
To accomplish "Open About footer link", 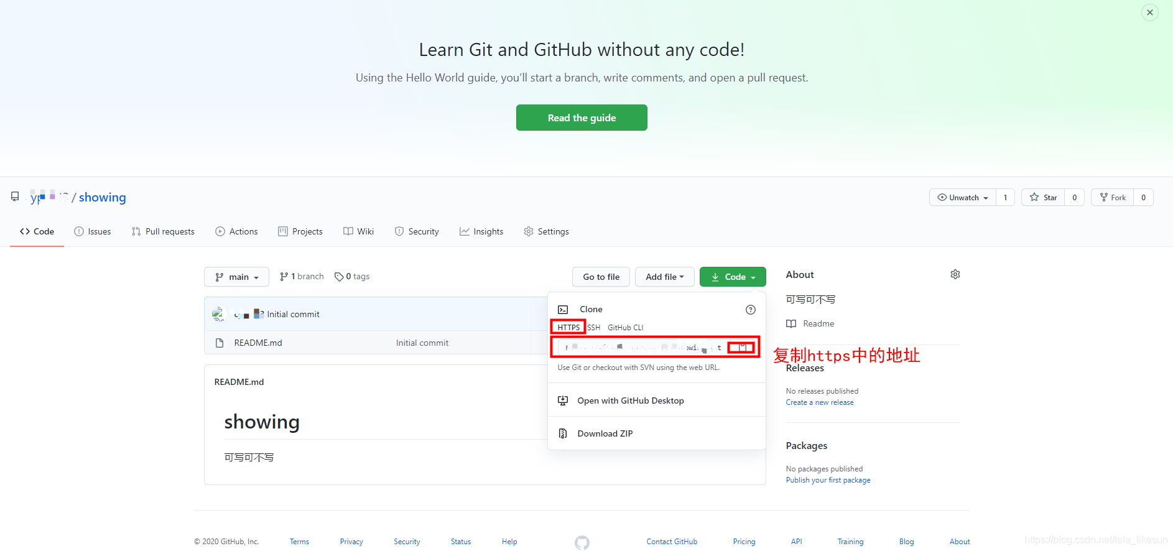I will click(960, 542).
